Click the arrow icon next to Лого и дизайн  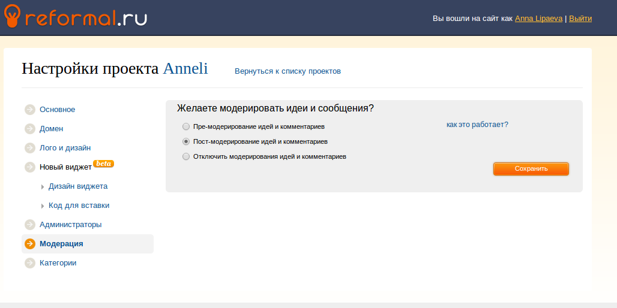[x=30, y=148]
